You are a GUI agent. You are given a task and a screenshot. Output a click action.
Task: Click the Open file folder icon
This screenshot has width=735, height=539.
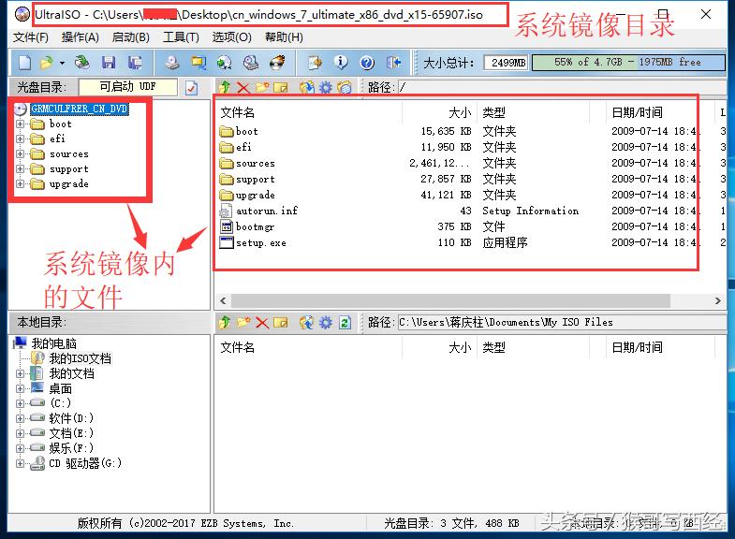46,63
